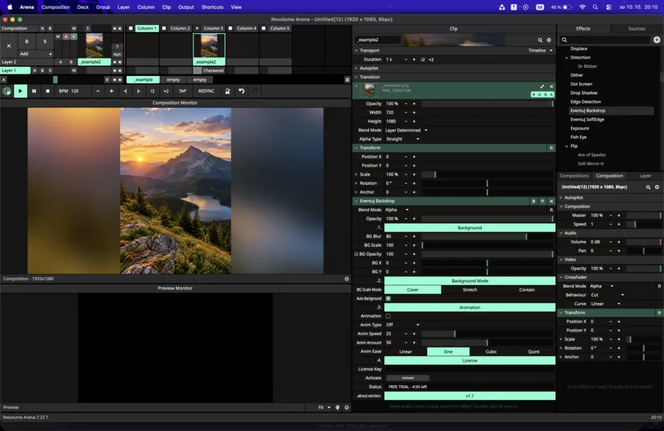Click the TAP tempo button
The height and width of the screenshot is (431, 664).
(x=182, y=91)
